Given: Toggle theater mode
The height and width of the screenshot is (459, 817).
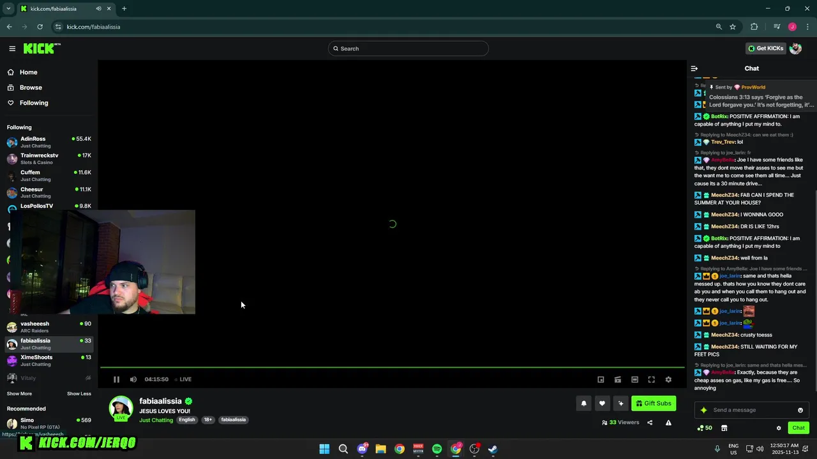Looking at the screenshot, I should [x=634, y=379].
